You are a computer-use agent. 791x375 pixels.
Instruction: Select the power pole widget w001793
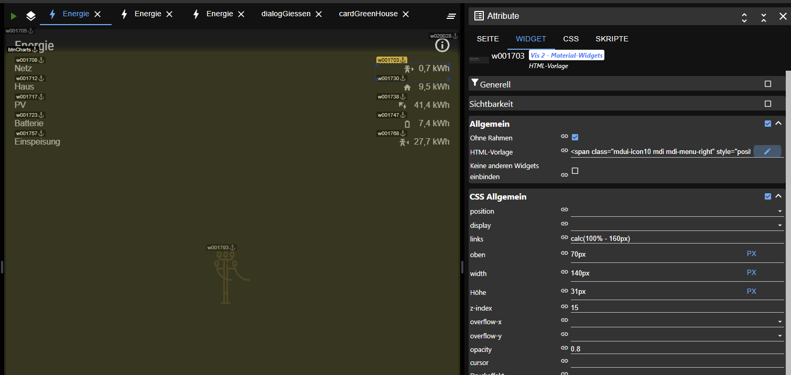pyautogui.click(x=226, y=277)
